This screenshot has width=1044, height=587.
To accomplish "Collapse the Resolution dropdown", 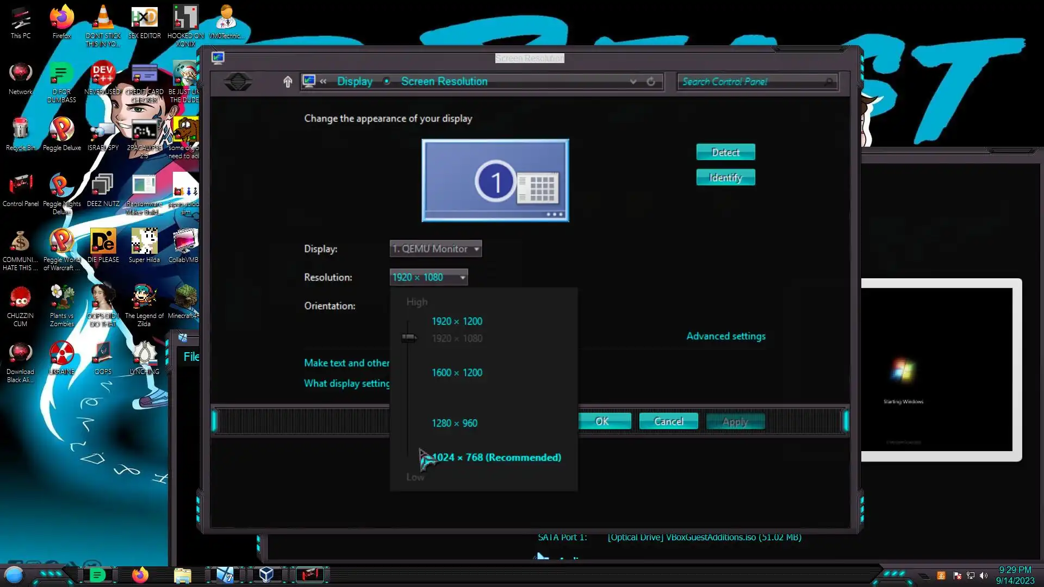I will 428,277.
